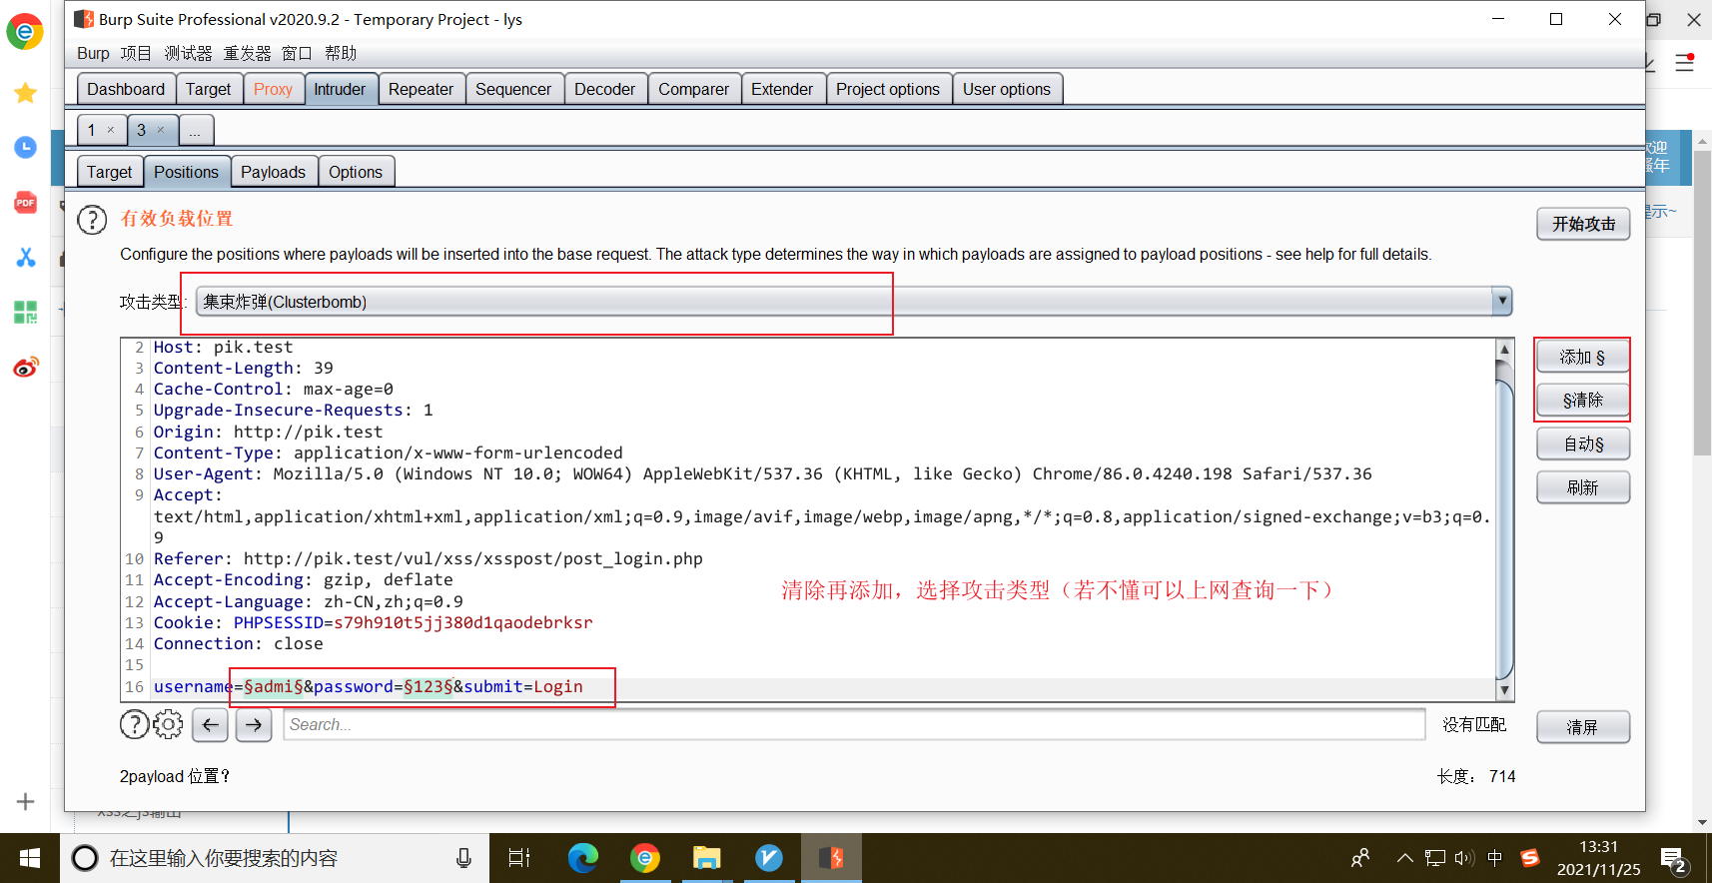1712x883 pixels.
Task: Close Intruder attack tab 3
Action: click(x=161, y=130)
